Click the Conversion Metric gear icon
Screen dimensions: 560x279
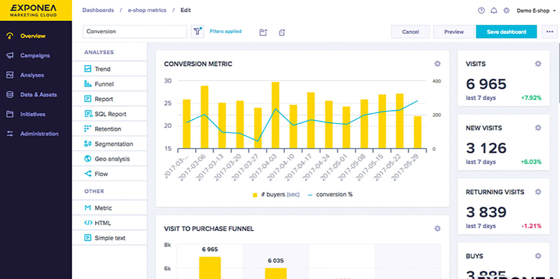[437, 64]
